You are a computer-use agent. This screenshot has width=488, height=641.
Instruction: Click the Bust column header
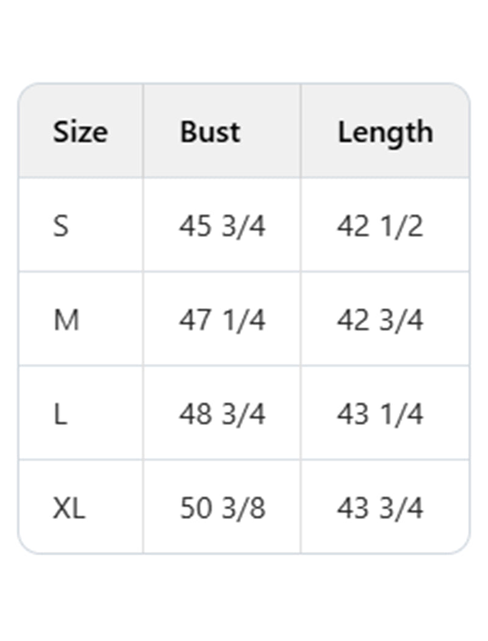pyautogui.click(x=210, y=132)
